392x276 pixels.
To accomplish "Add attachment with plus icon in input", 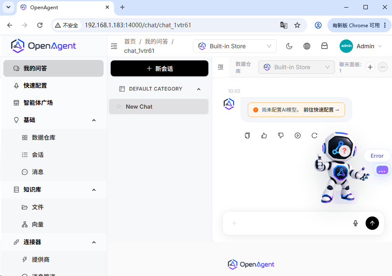I will [234, 223].
